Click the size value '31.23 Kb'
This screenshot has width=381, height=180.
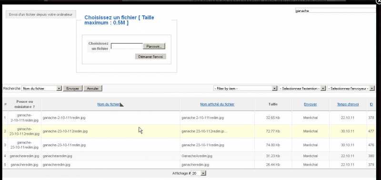(273, 156)
